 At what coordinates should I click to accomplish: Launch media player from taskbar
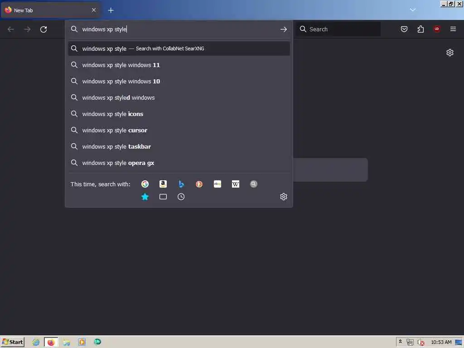pos(82,342)
